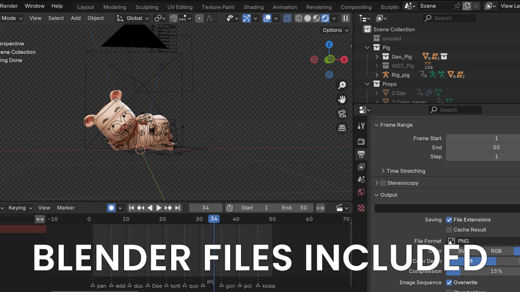The width and height of the screenshot is (520, 292).
Task: Pause the viewport render preview
Action: tap(346, 18)
